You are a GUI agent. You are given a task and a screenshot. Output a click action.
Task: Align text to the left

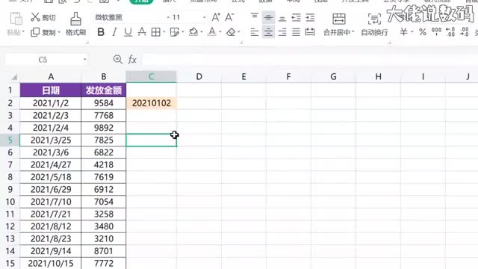click(254, 32)
